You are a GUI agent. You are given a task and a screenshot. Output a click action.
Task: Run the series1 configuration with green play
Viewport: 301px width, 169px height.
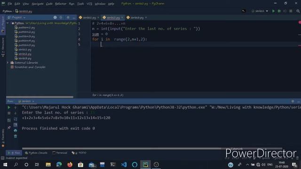[273, 11]
